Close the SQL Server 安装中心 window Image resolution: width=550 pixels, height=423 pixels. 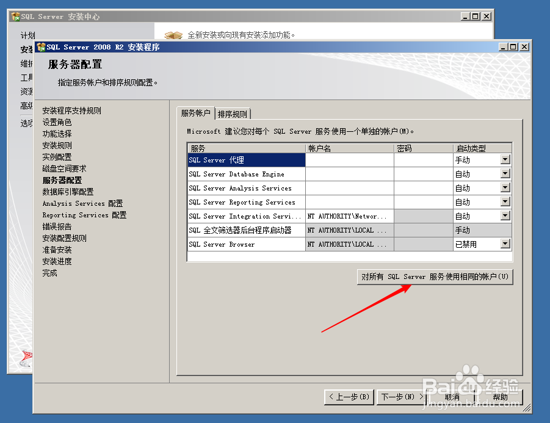pyautogui.click(x=486, y=16)
